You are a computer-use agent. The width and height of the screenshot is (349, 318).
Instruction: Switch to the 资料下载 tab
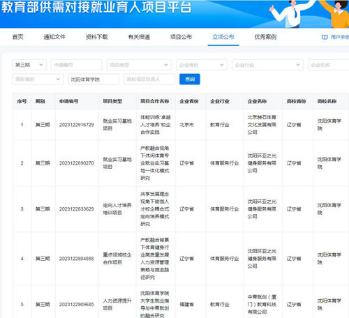point(96,37)
